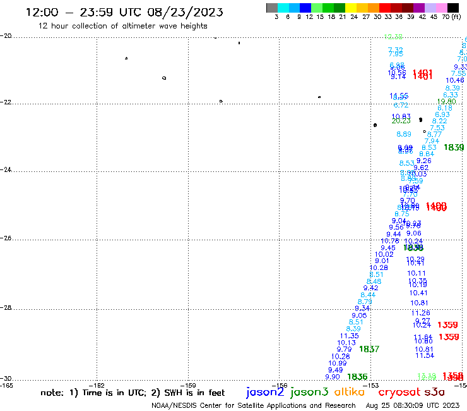
Task: Click the 8.48 wave height reading
Action: click(x=374, y=281)
